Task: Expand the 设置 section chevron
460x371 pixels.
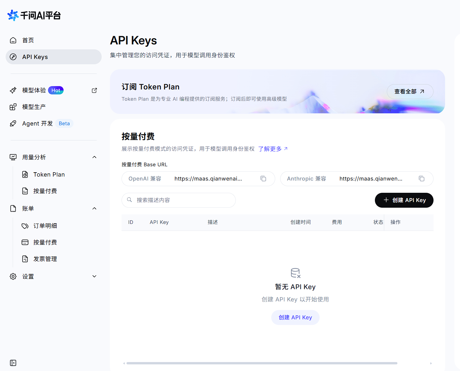Action: tap(94, 276)
